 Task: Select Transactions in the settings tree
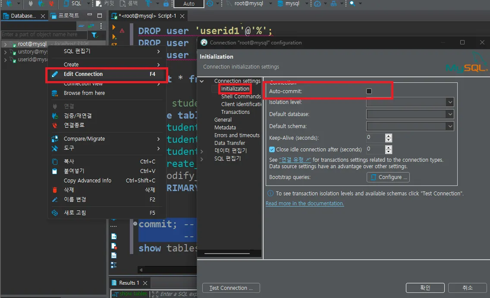pyautogui.click(x=236, y=112)
